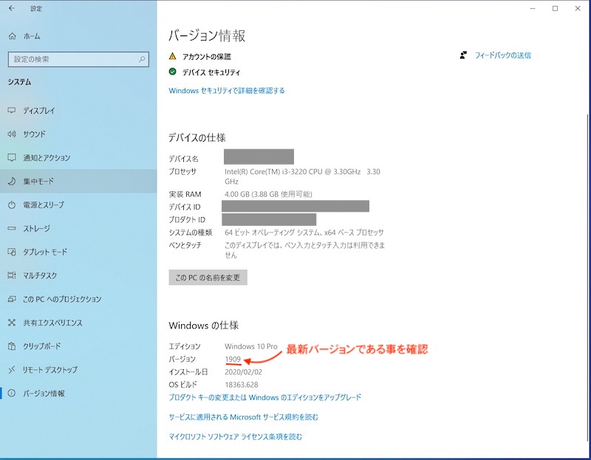Open ホーム in the sidebar
This screenshot has width=591, height=460.
pos(32,36)
